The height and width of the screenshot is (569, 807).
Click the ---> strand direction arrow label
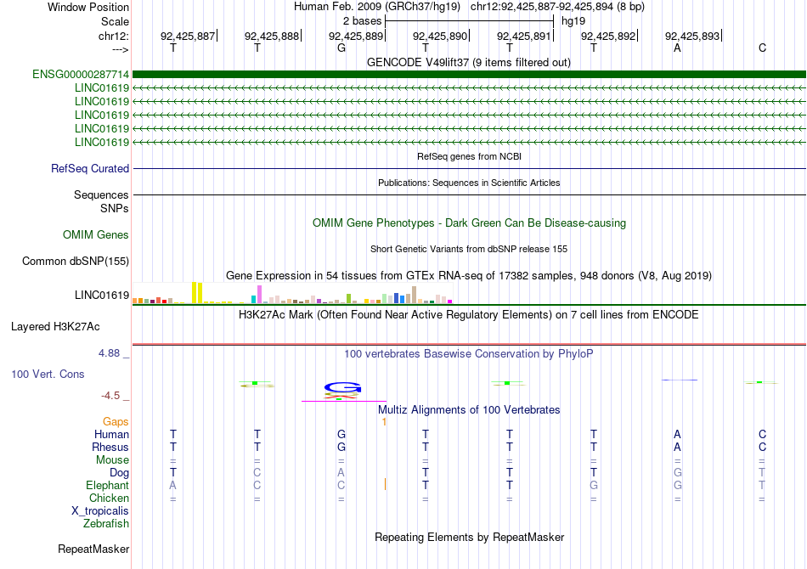(121, 49)
